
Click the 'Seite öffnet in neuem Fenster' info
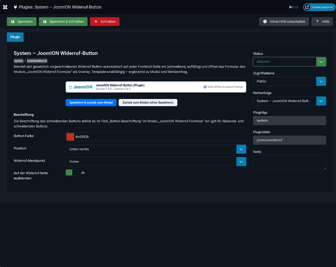tap(223, 87)
